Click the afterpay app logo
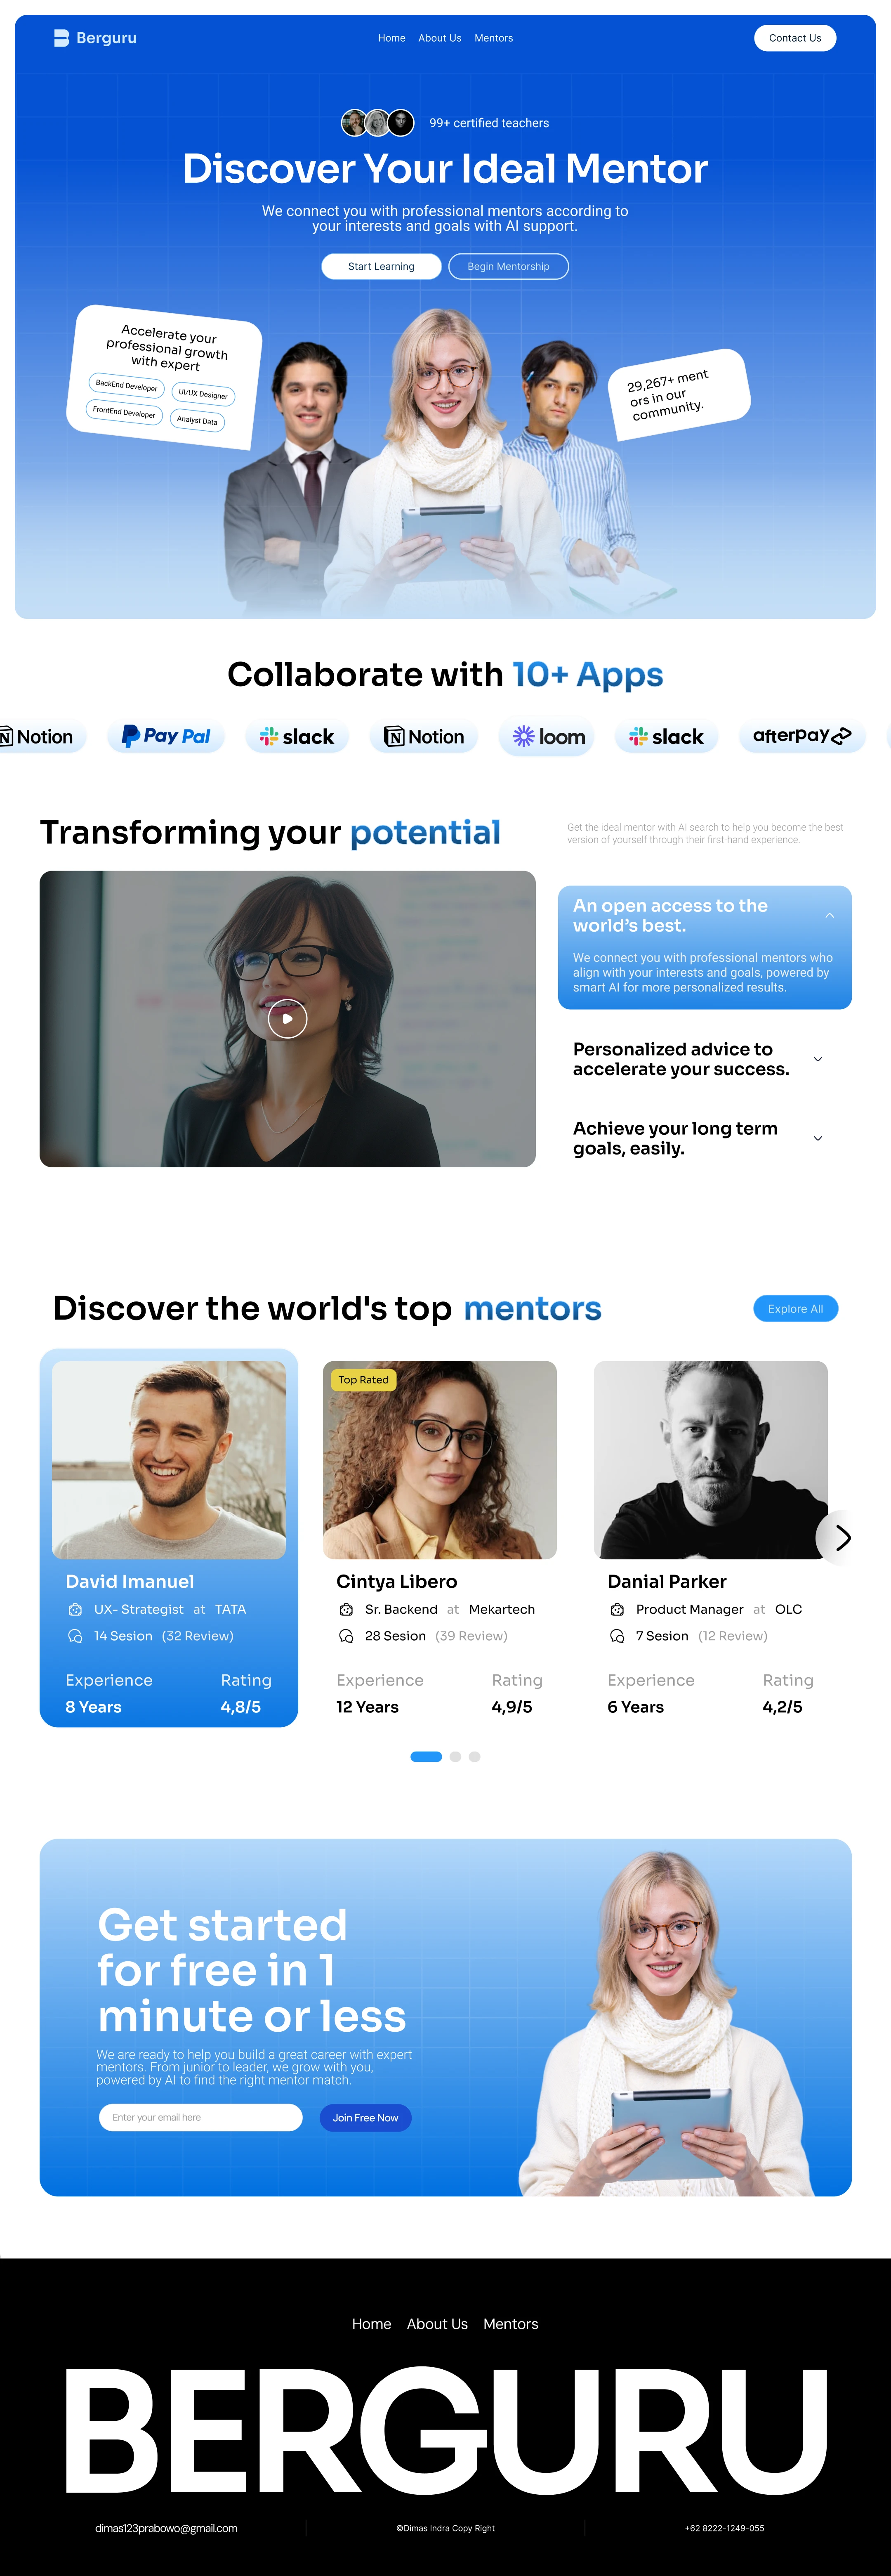891x2576 pixels. coord(802,736)
